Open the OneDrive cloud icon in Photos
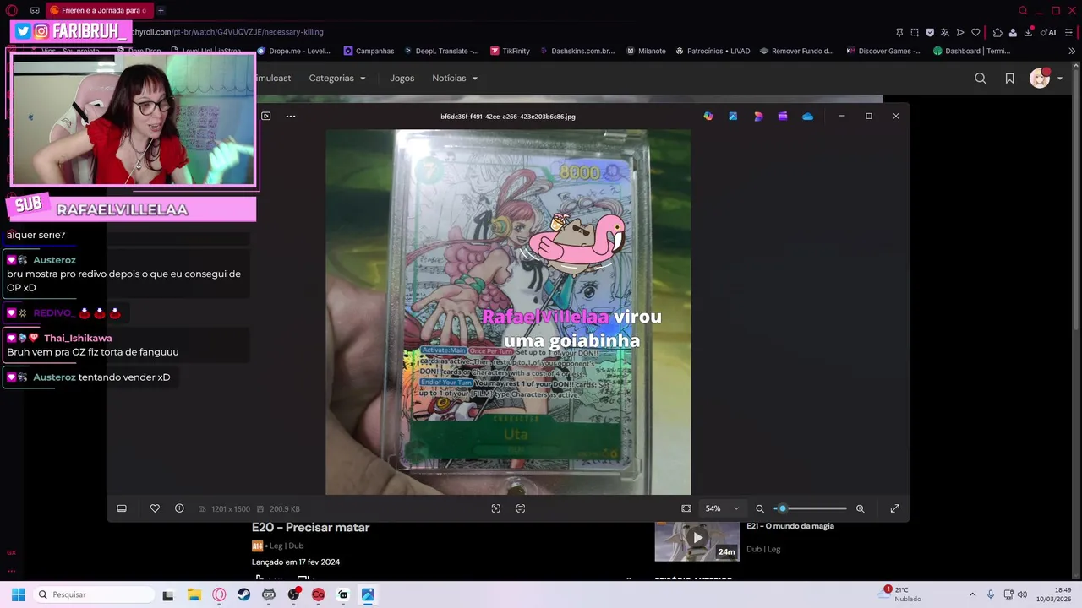The height and width of the screenshot is (608, 1082). (808, 117)
